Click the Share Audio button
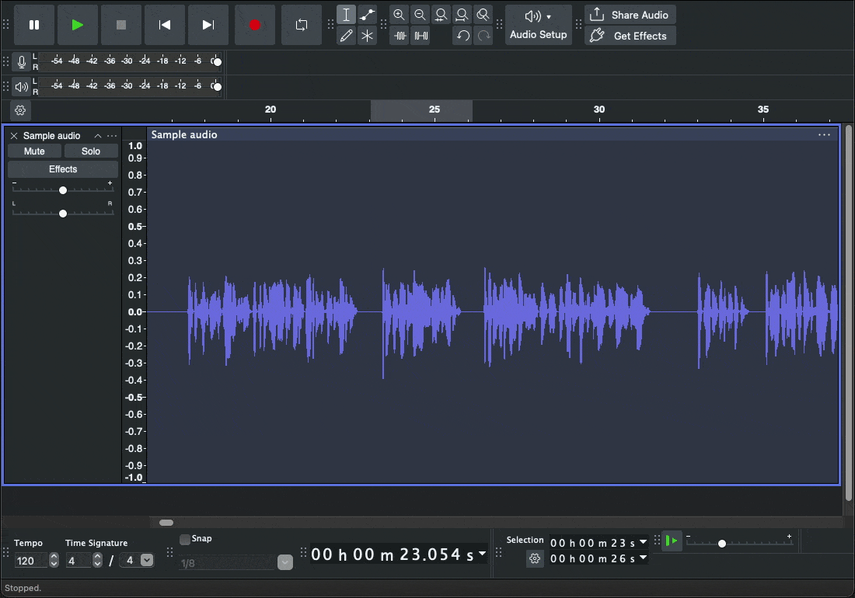 pos(630,15)
